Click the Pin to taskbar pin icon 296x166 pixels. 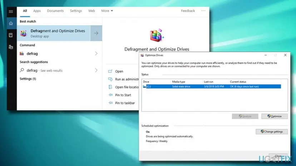tap(110, 103)
